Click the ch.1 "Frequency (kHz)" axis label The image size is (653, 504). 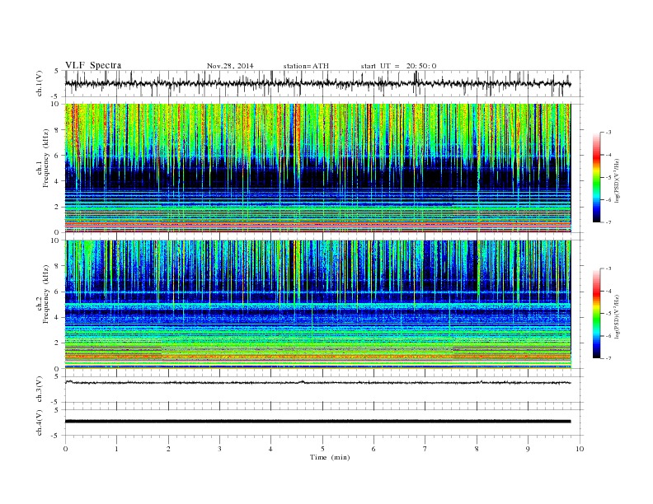coord(46,158)
